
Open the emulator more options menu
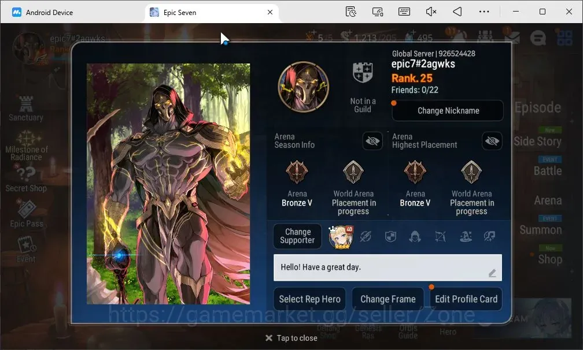point(484,12)
